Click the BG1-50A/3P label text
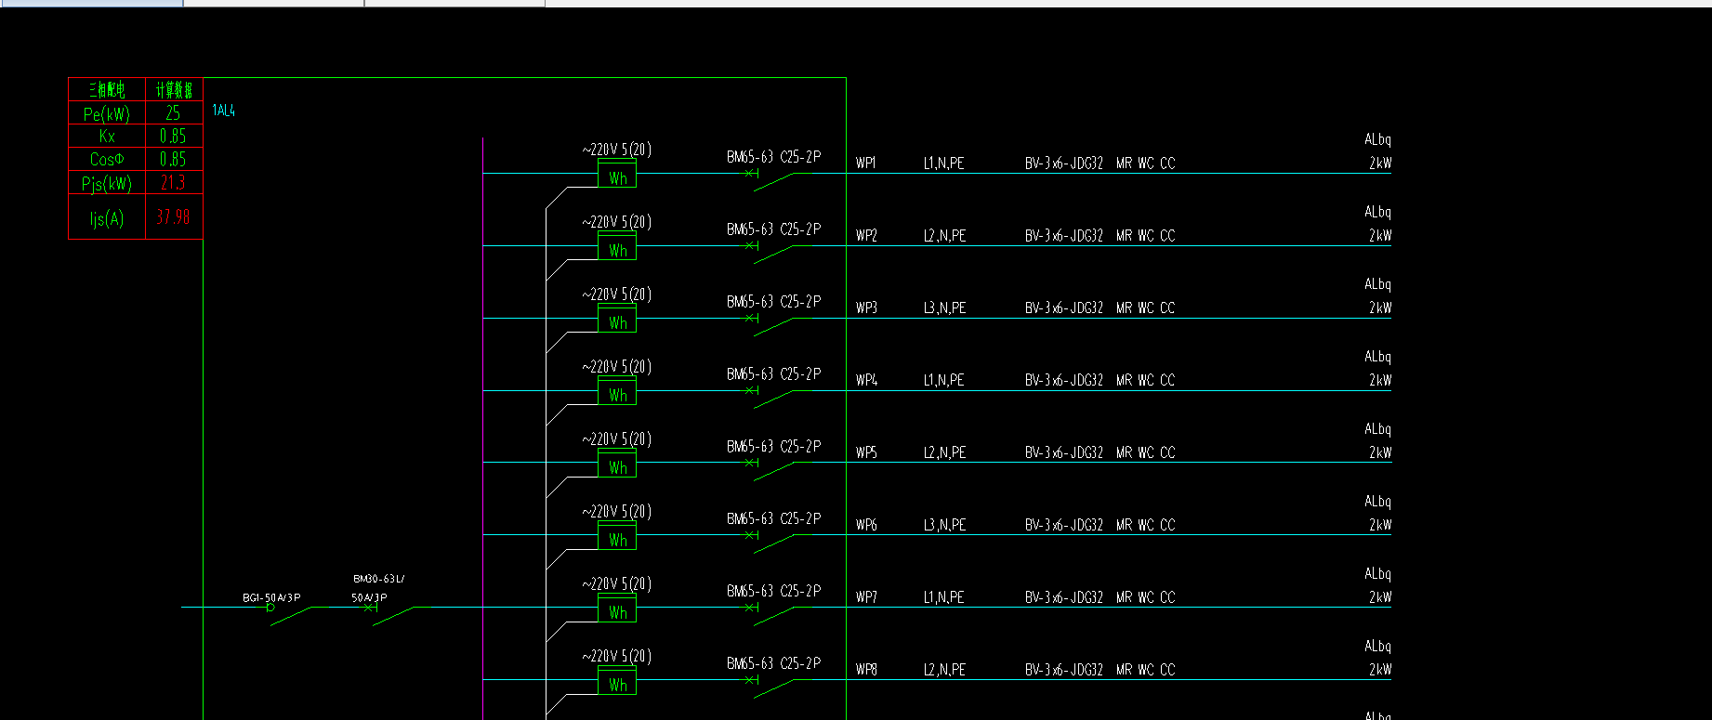Screen dimensions: 1712x720 271,597
